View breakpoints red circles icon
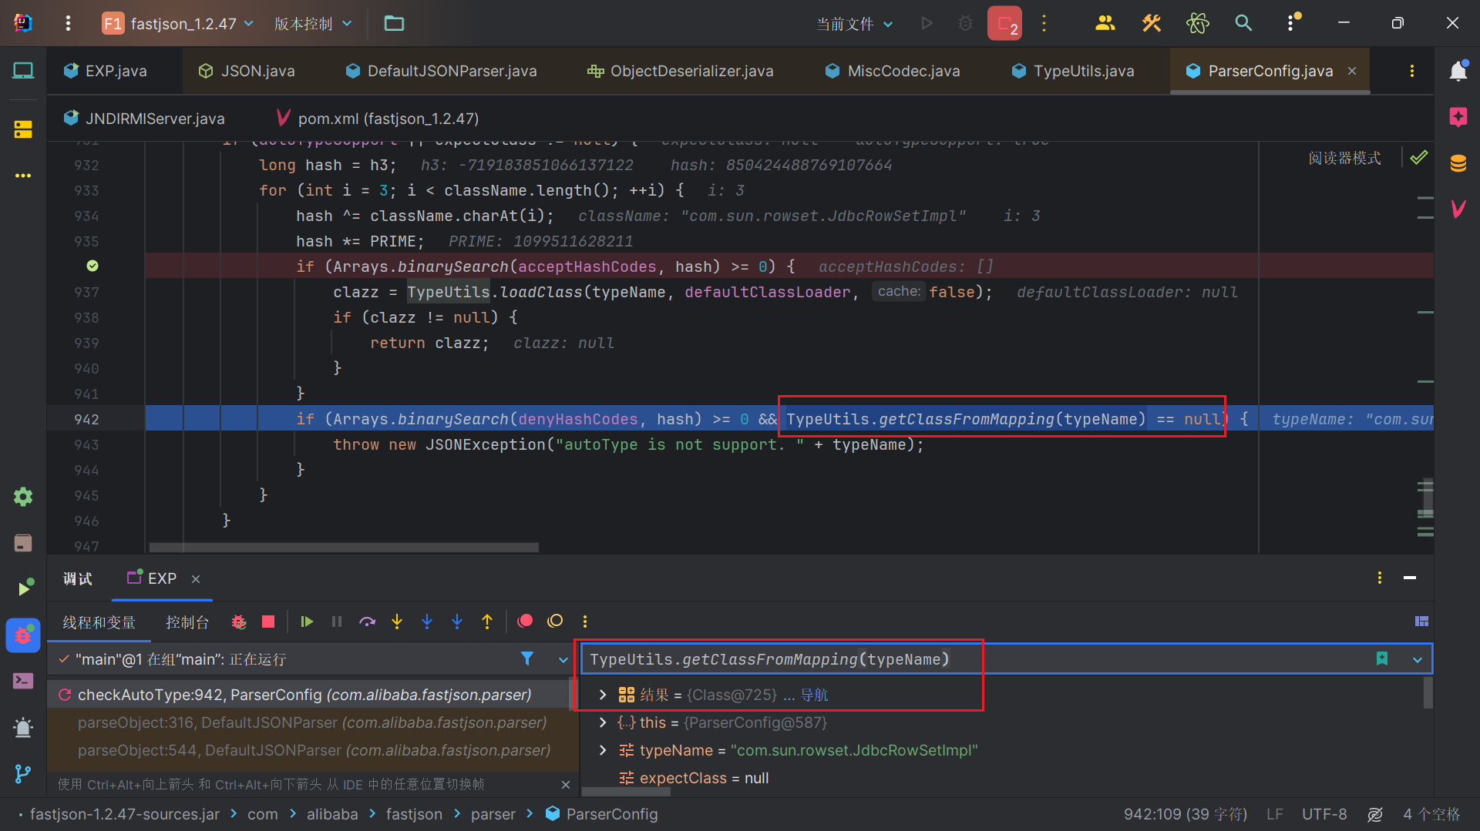This screenshot has height=831, width=1480. click(x=525, y=622)
